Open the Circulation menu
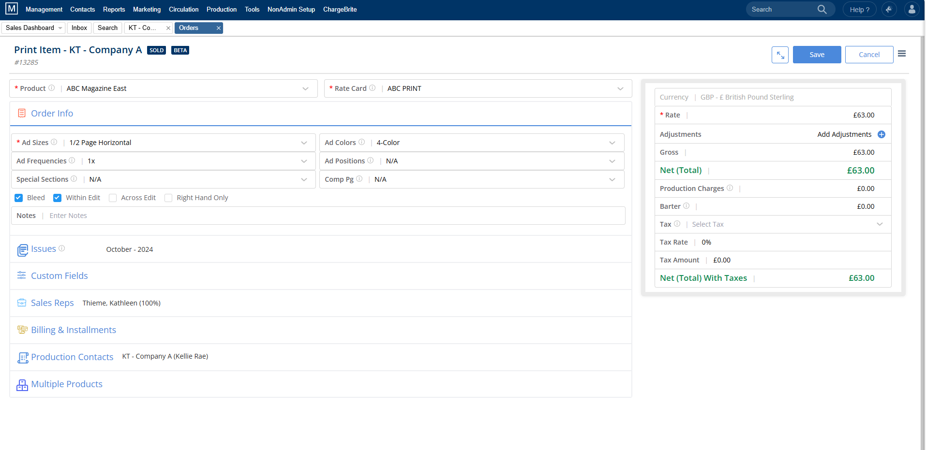This screenshot has height=450, width=926. coord(183,10)
